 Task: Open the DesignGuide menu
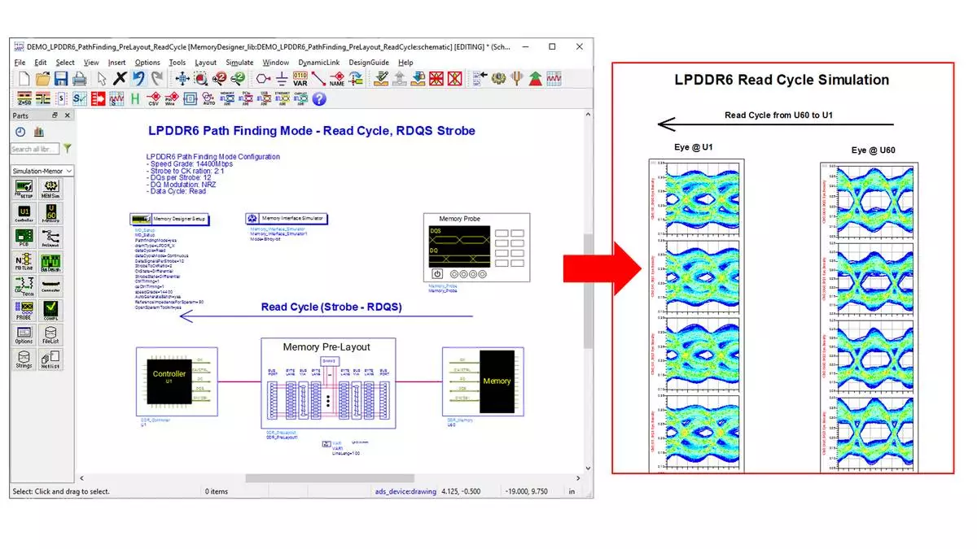tap(369, 63)
